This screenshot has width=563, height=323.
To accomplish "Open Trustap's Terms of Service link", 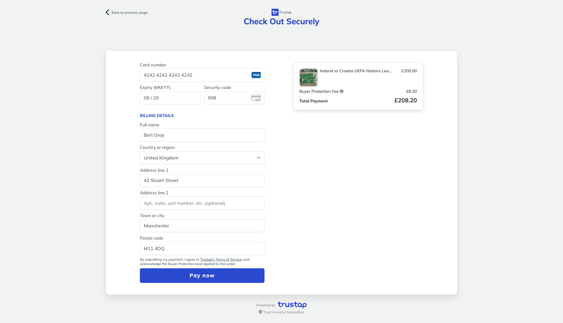I will click(221, 260).
